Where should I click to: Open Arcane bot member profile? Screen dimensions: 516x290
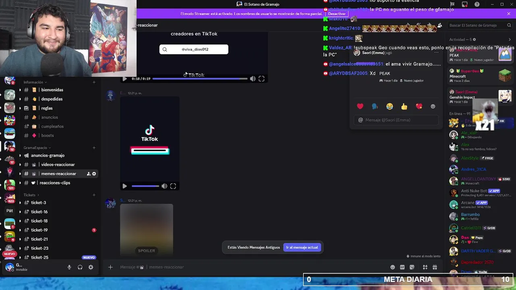coord(481,204)
